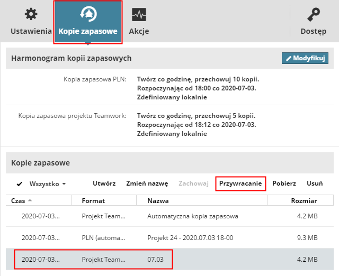This screenshot has width=339, height=276.
Task: Switch to the Dostęp tab label
Action: (314, 32)
